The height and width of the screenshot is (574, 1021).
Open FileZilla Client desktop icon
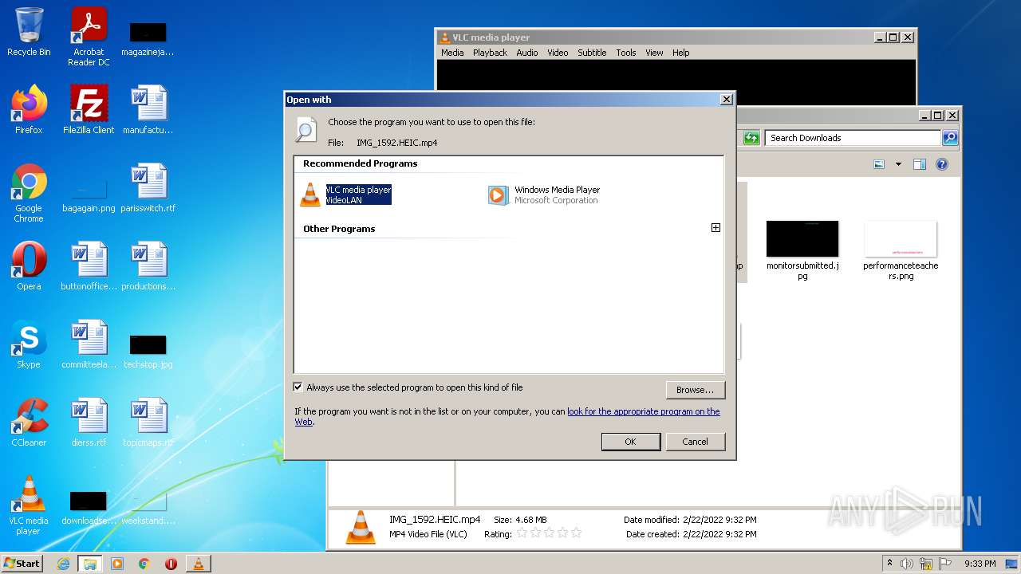[89, 110]
